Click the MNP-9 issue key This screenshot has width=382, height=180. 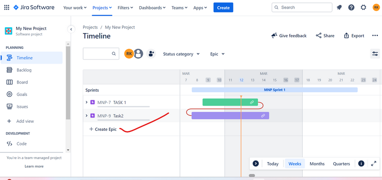tap(104, 116)
